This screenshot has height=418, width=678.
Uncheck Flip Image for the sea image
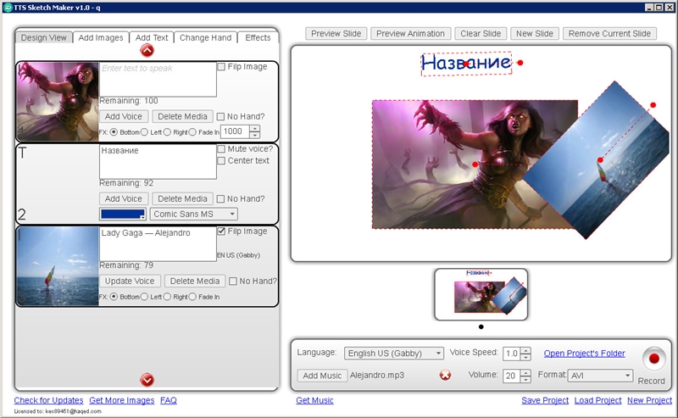tap(221, 231)
